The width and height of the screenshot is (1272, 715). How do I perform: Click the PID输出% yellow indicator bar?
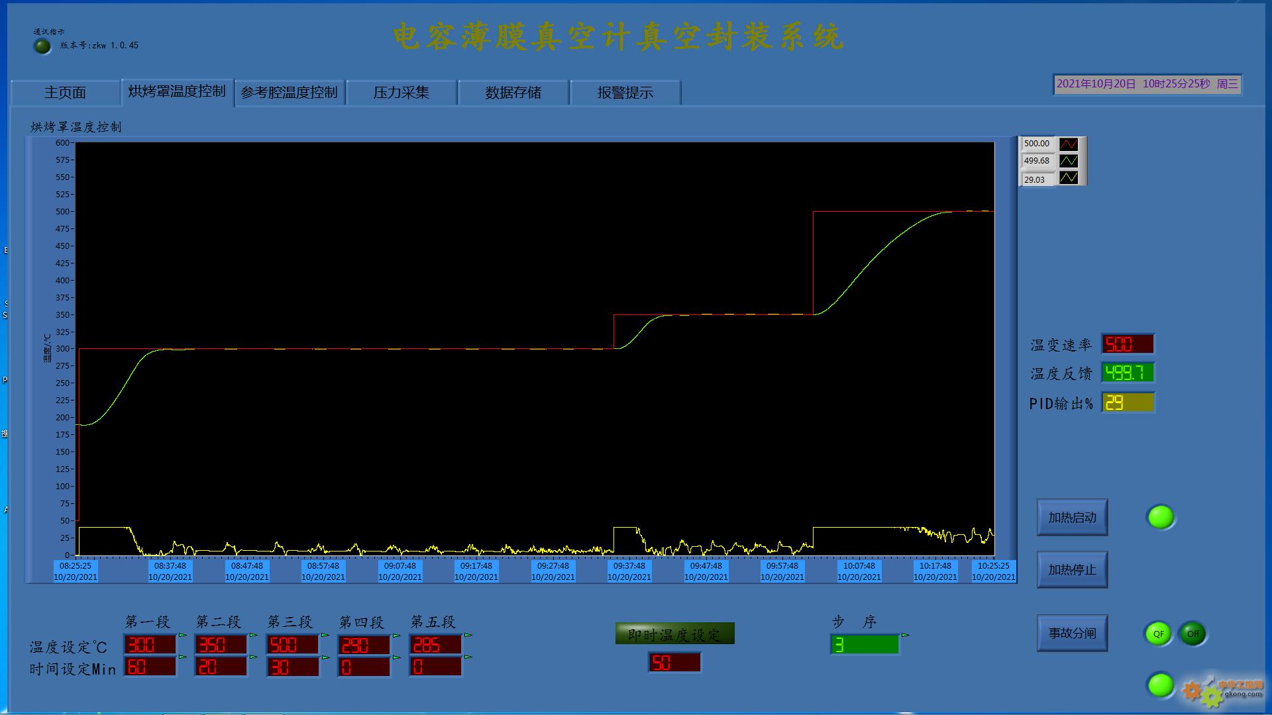pyautogui.click(x=1128, y=403)
